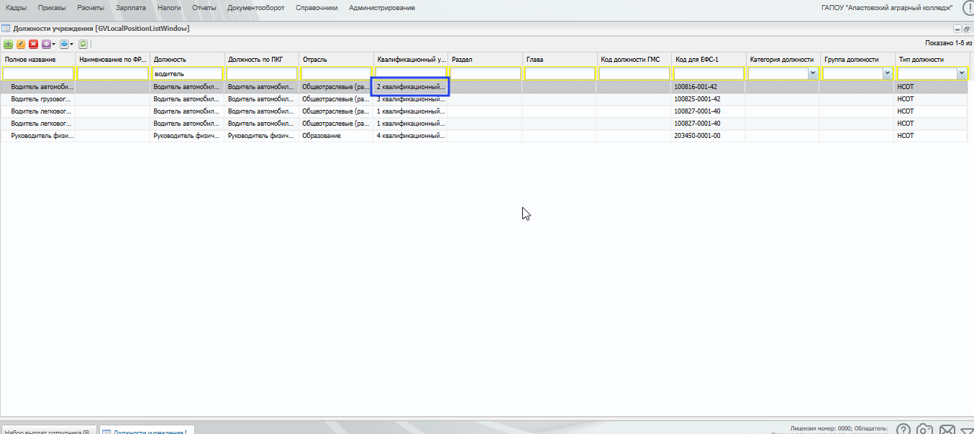
Task: Sort by Глава column header
Action: coord(560,59)
